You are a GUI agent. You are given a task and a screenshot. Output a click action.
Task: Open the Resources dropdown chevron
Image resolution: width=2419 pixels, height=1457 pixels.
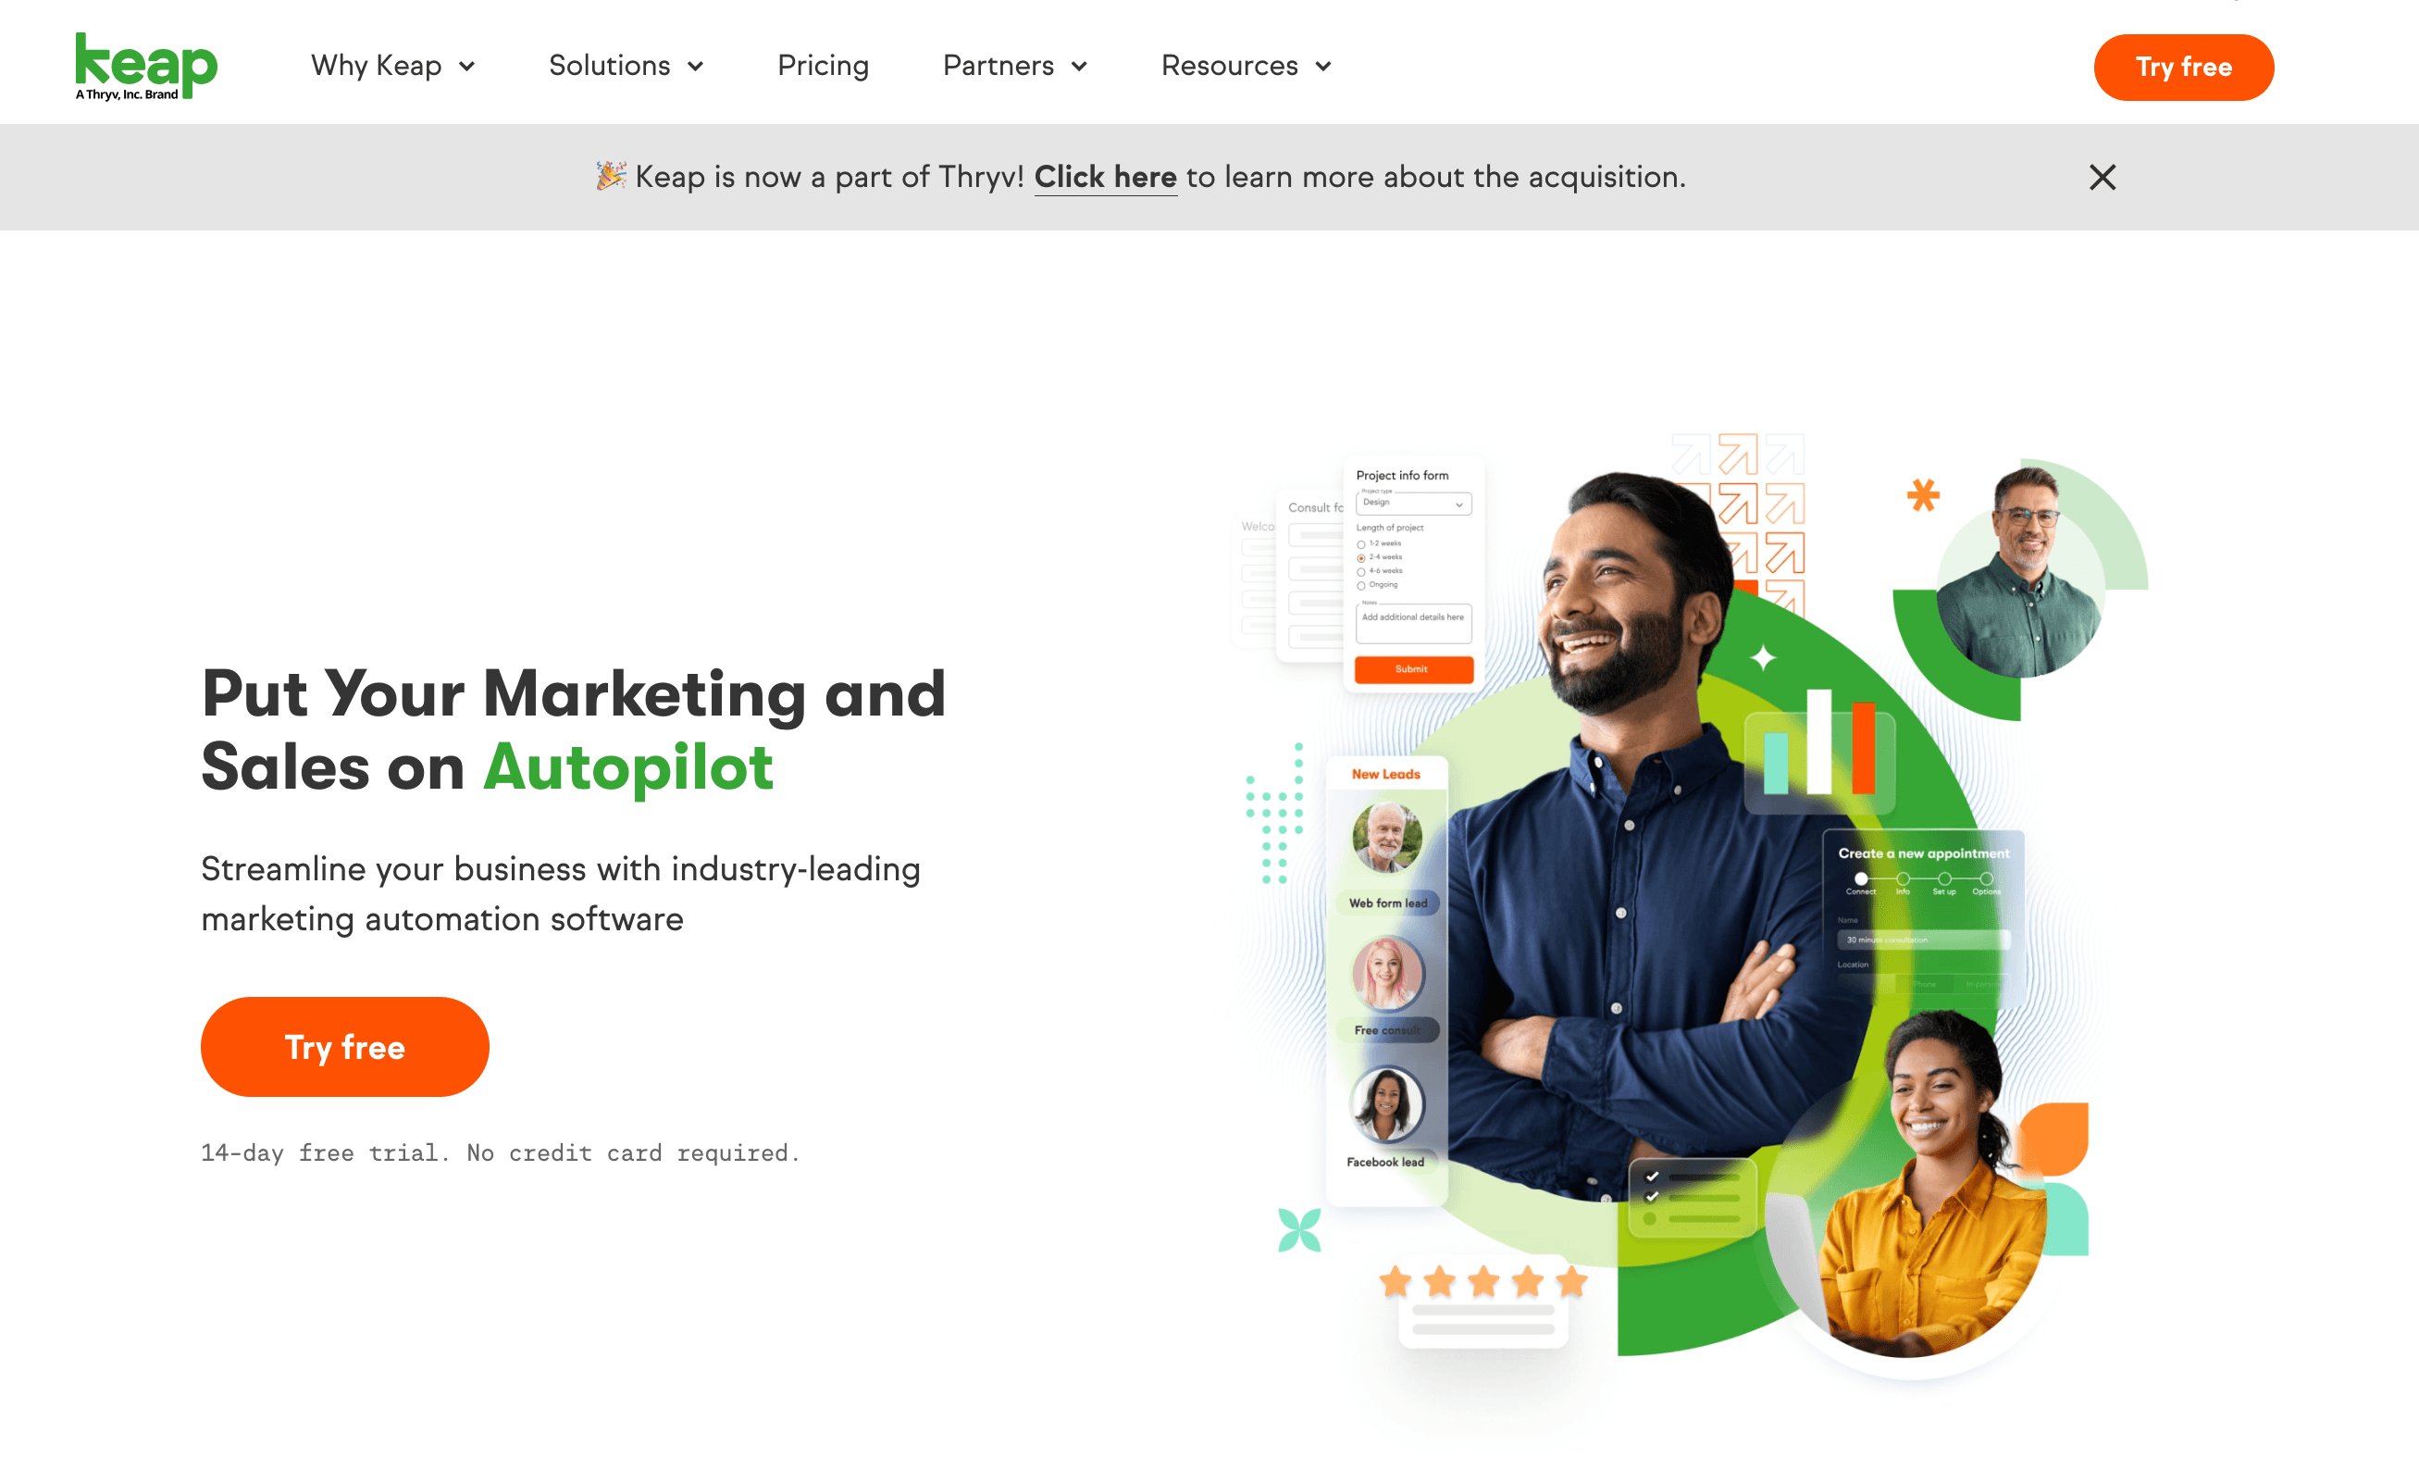[1324, 67]
